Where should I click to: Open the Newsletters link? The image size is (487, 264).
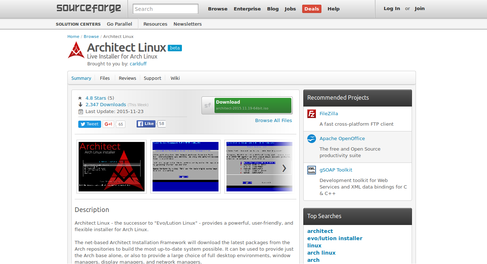(x=188, y=24)
